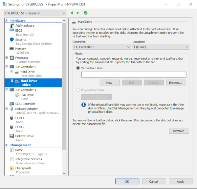The image size is (197, 189).
Task: Click the virtual hard disk path field
Action: (x=134, y=75)
